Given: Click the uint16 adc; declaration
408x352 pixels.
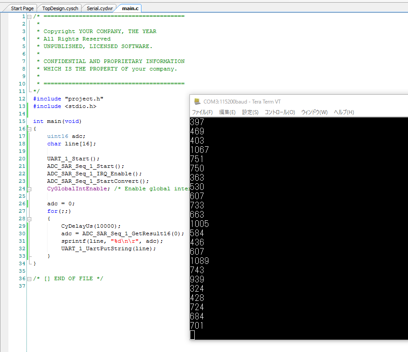Looking at the screenshot, I should [66, 136].
